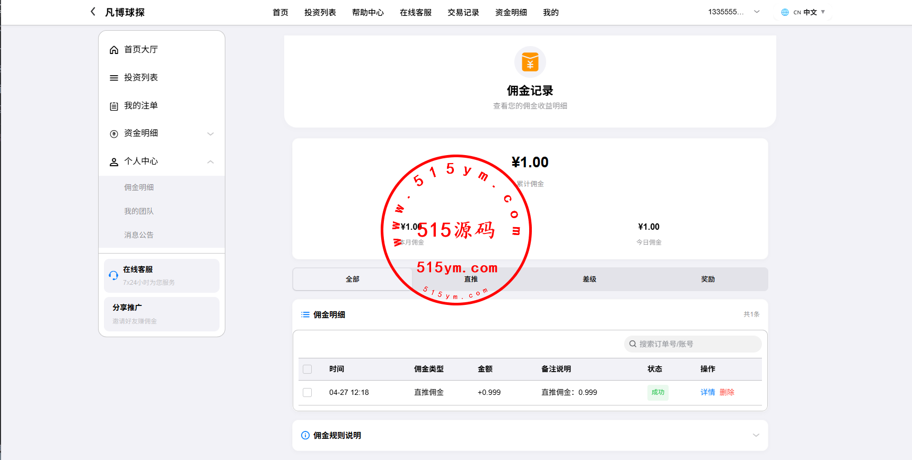Click the yen coin icon beside 资金明细

tap(114, 134)
